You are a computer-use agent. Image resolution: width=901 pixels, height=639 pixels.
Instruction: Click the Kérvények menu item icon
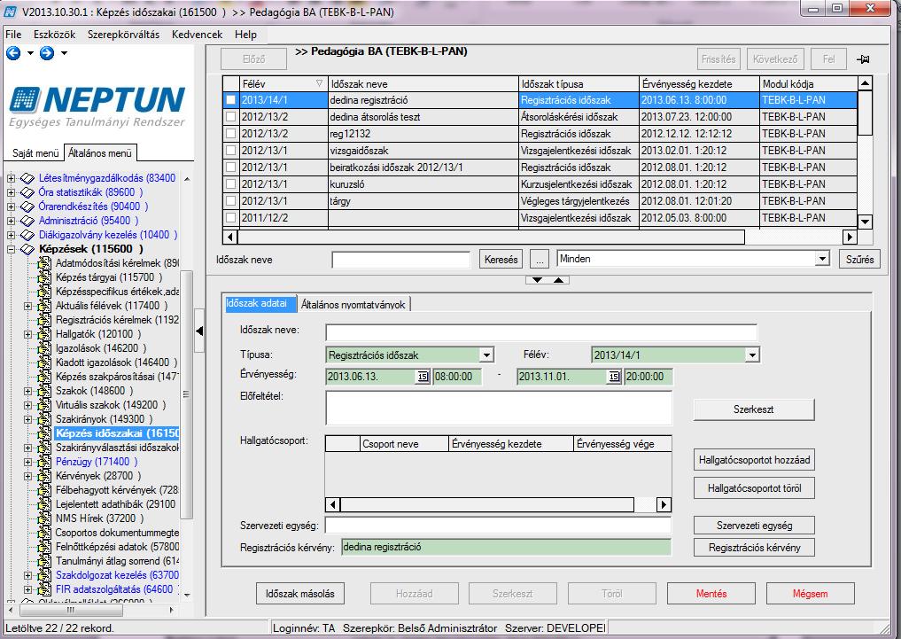pyautogui.click(x=44, y=476)
